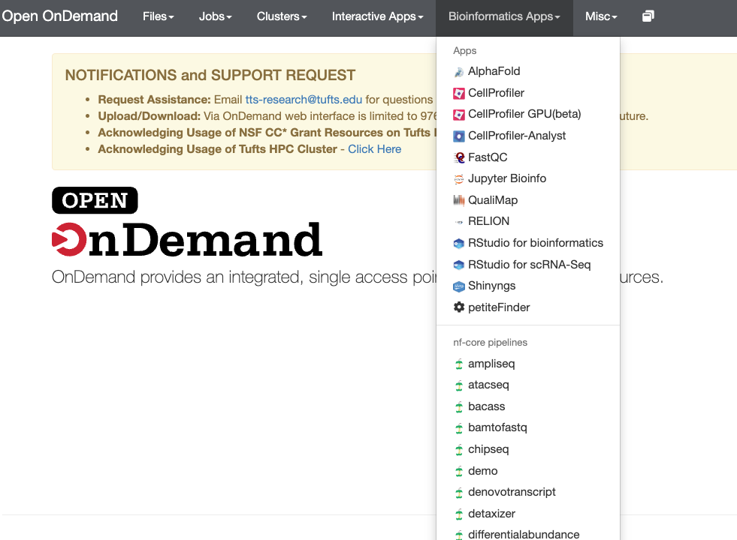This screenshot has height=540, width=737.
Task: Click the Apps section header
Action: (x=465, y=51)
